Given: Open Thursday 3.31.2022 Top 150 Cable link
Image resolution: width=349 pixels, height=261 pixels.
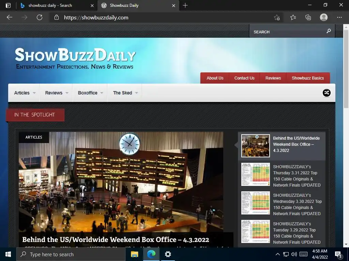Looking at the screenshot, I should click(297, 176).
